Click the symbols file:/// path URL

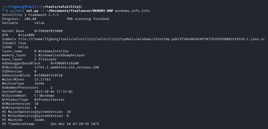tap(141, 39)
